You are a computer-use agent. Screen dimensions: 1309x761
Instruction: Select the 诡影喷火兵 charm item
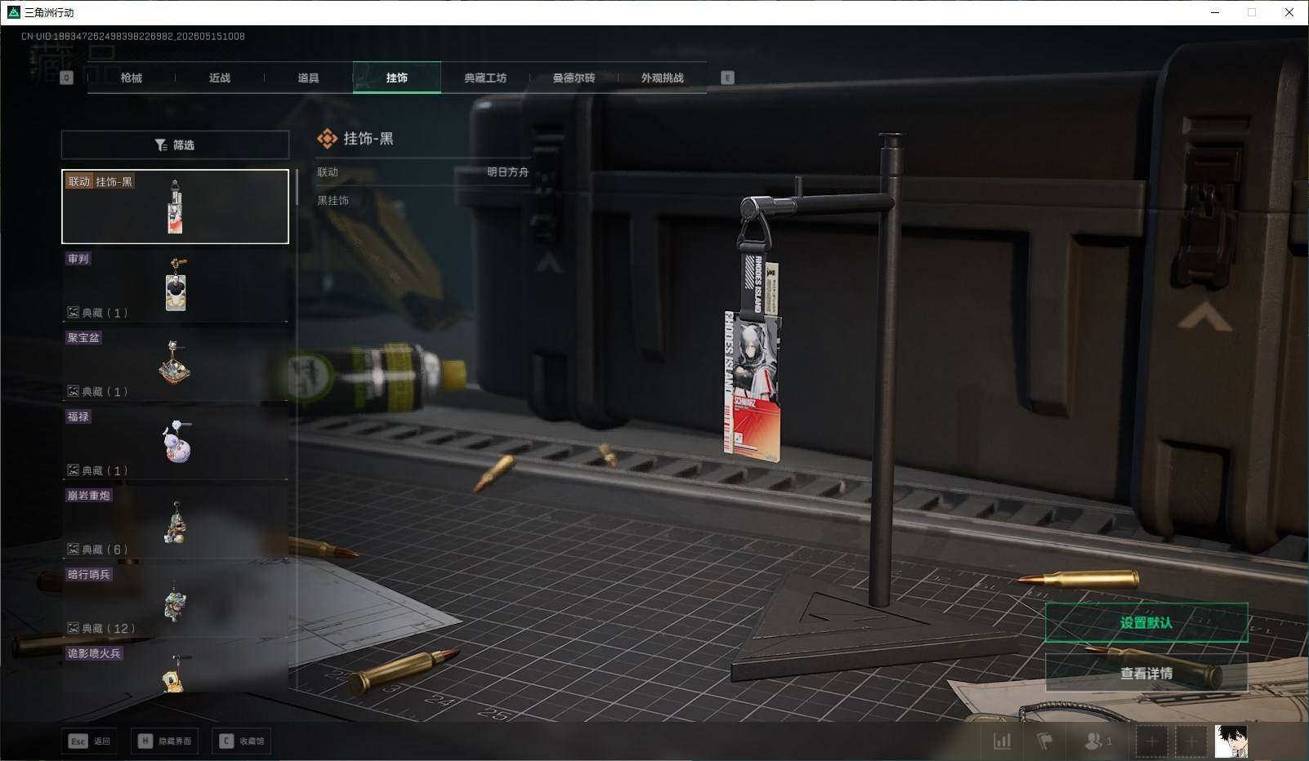[x=175, y=668]
